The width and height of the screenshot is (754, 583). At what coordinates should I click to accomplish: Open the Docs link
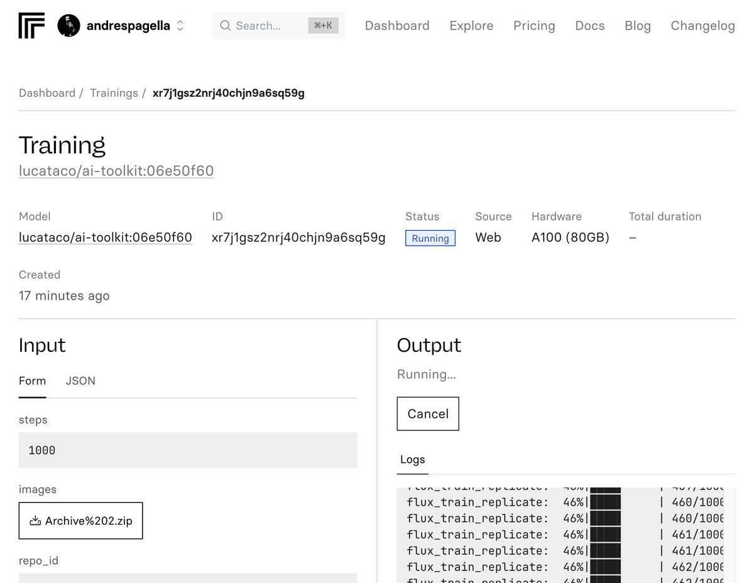click(590, 26)
